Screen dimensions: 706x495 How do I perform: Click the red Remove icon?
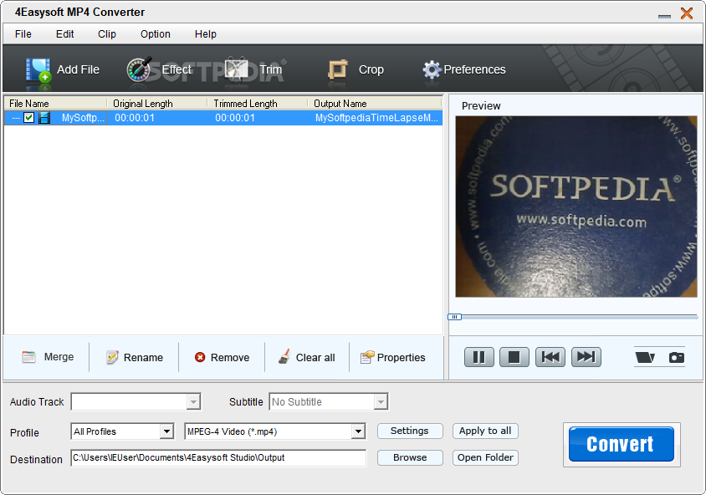click(200, 357)
